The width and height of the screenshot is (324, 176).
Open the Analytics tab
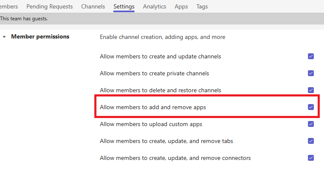tap(154, 7)
